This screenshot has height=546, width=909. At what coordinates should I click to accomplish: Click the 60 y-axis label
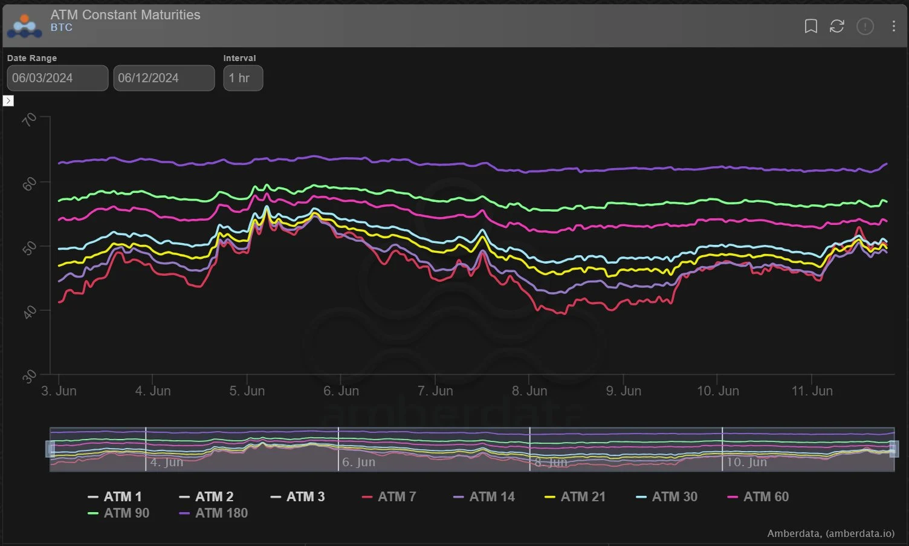pos(28,184)
